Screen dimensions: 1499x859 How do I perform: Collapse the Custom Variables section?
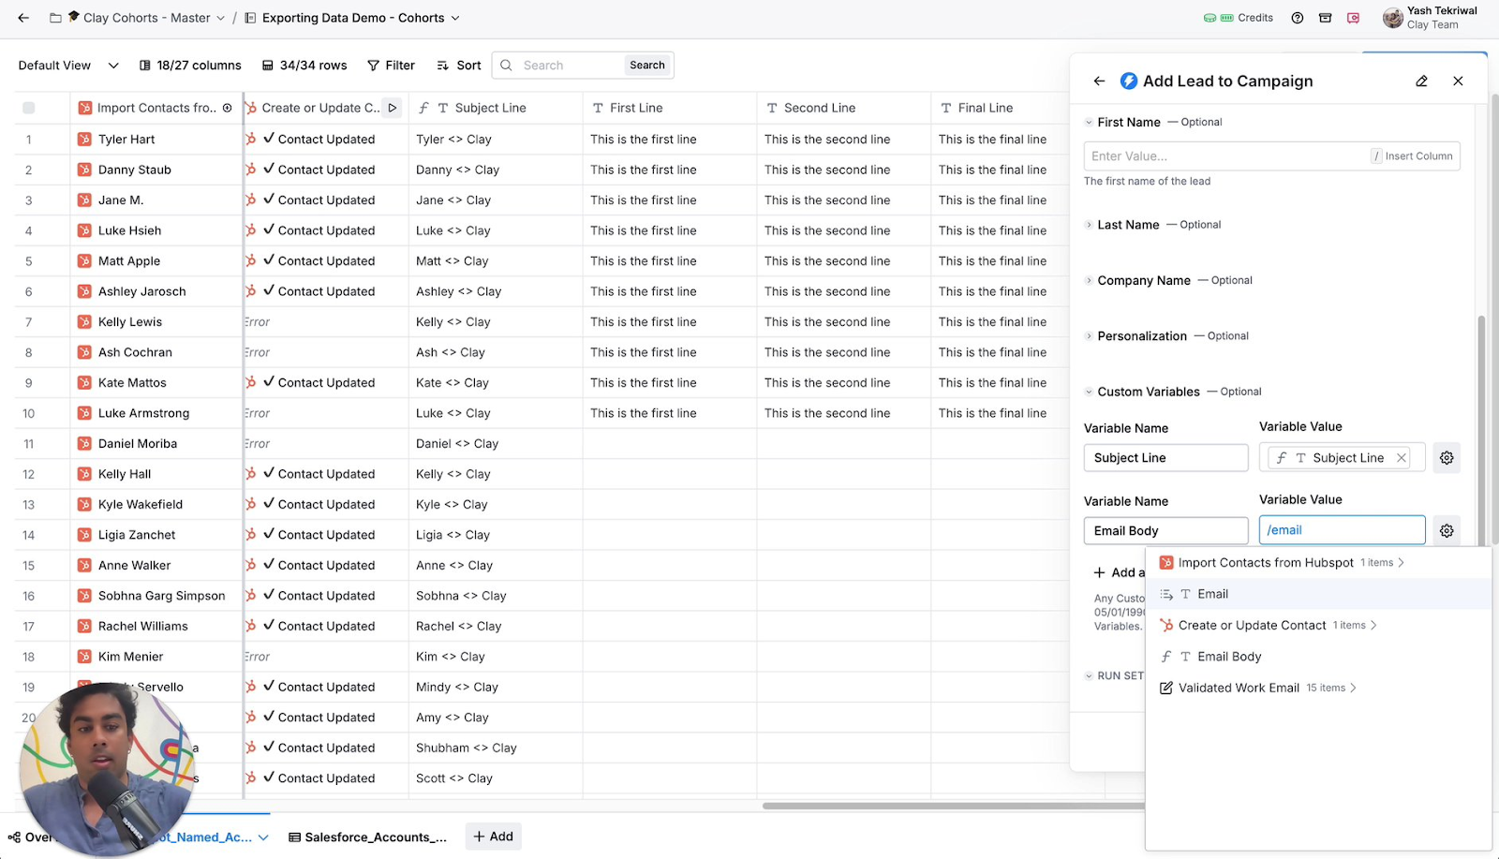1089,392
